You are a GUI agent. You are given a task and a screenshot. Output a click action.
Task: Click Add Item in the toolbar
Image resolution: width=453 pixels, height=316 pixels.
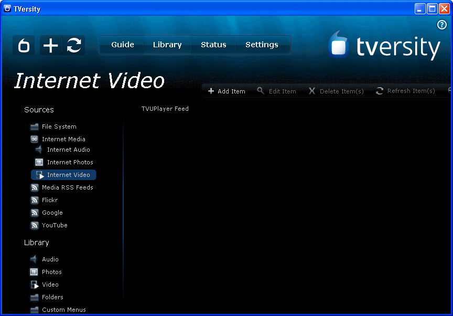(226, 91)
